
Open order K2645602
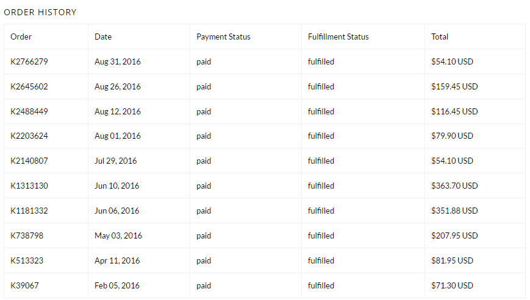[29, 86]
